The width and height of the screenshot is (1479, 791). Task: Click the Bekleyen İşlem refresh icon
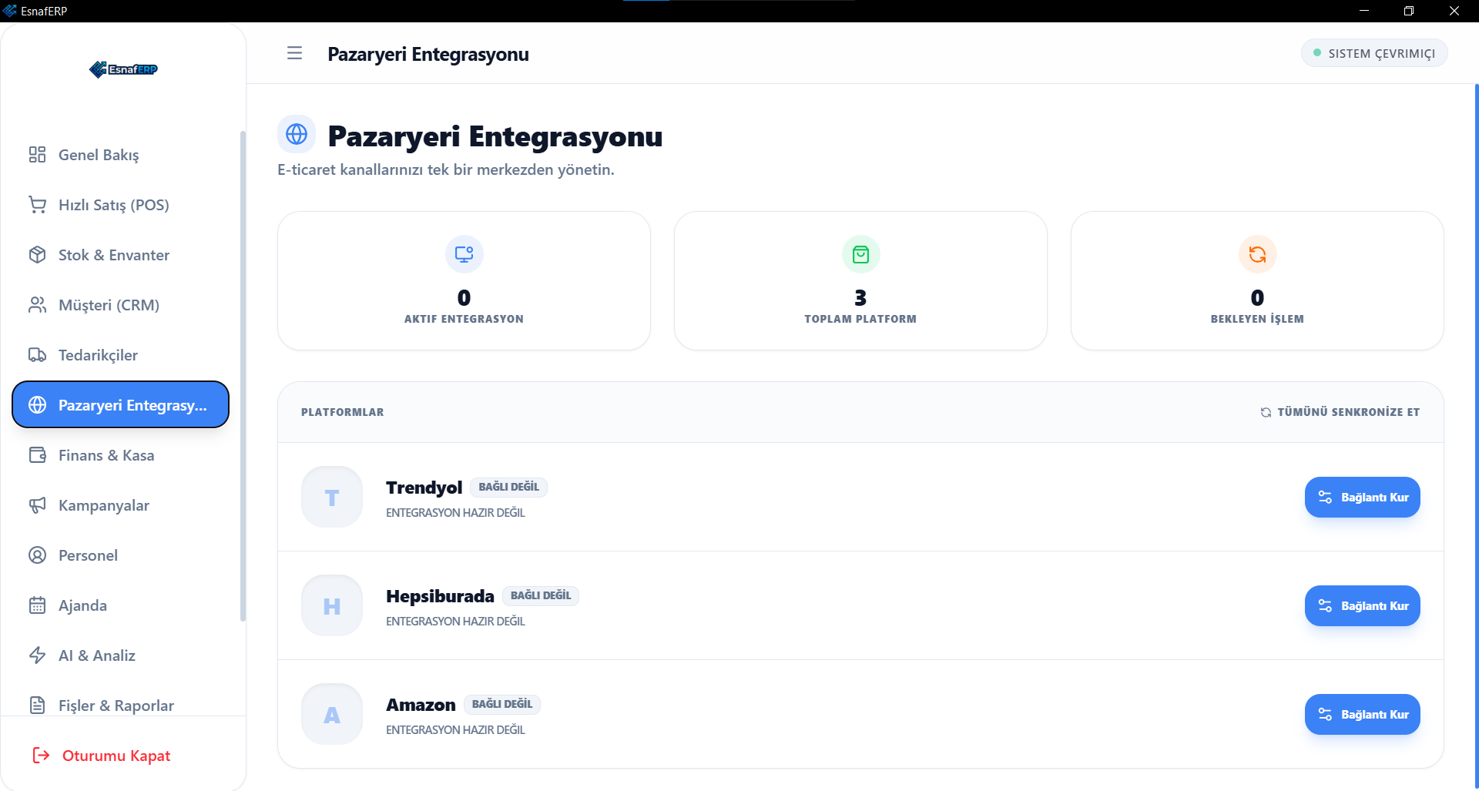(1257, 254)
